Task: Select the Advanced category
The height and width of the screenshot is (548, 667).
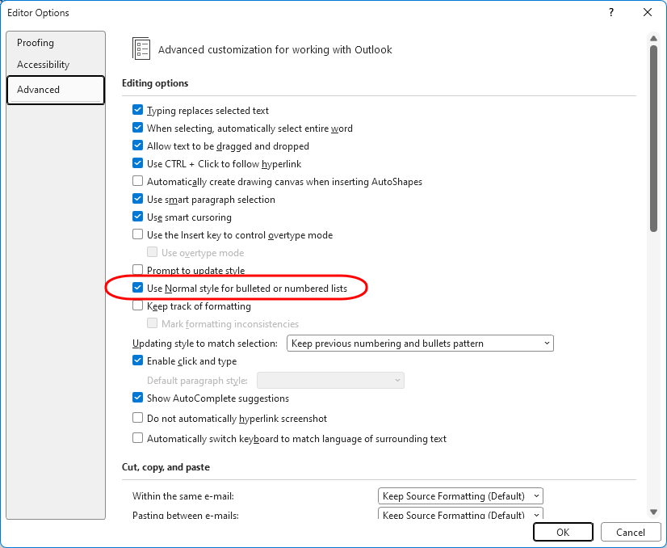Action: (x=39, y=90)
